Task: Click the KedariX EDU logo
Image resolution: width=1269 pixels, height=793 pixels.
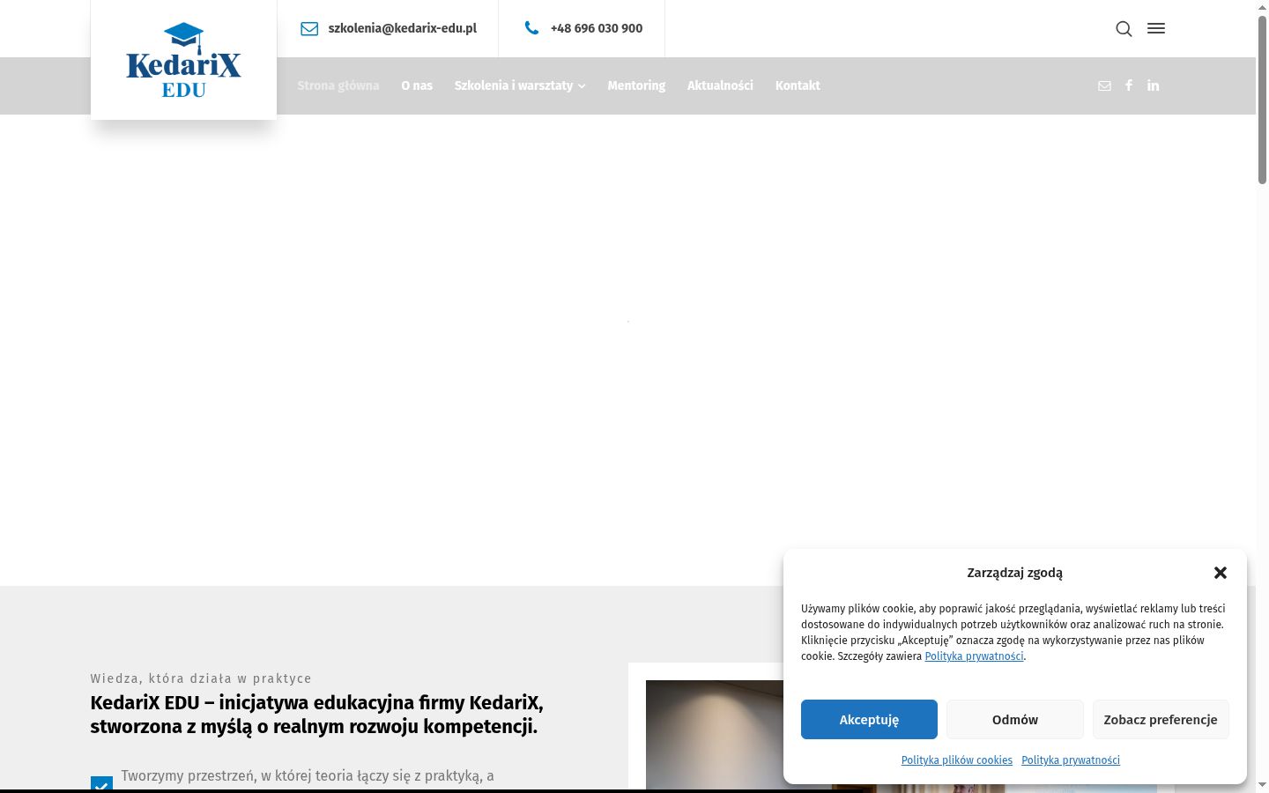Action: click(183, 60)
